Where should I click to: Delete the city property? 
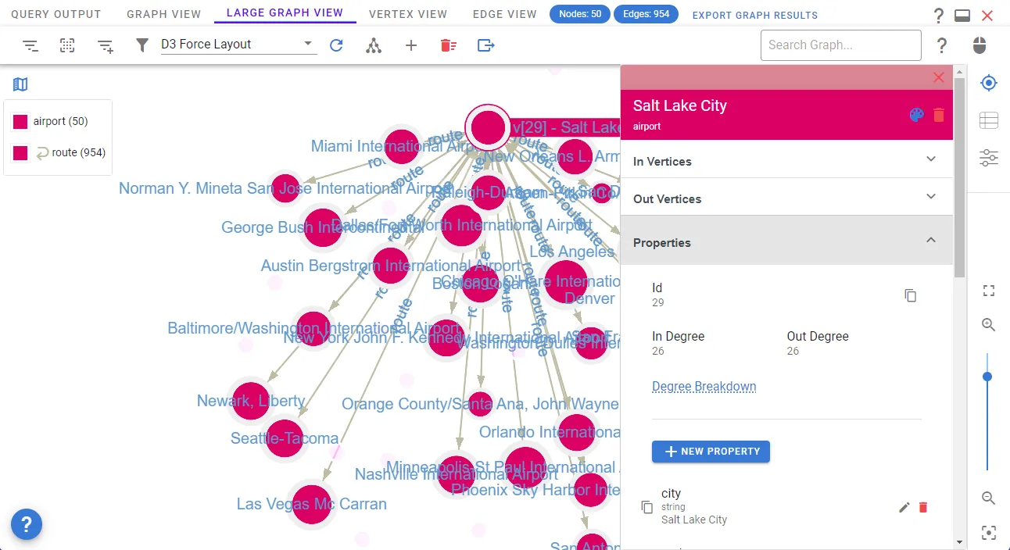[x=923, y=507]
